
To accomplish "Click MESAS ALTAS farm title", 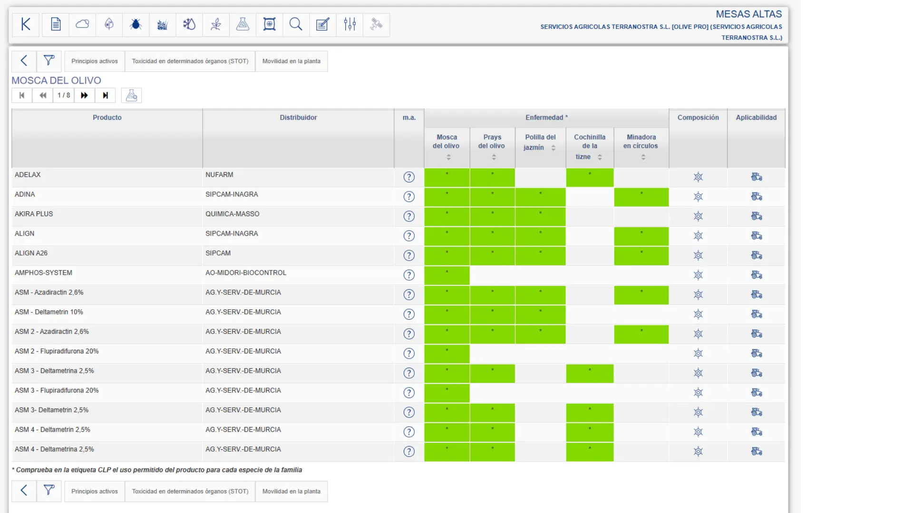I will point(748,14).
